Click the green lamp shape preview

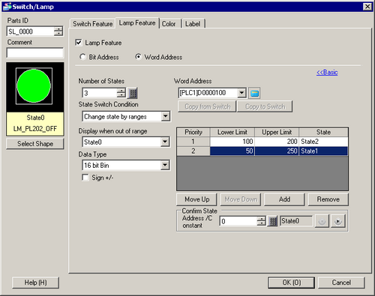click(x=34, y=86)
